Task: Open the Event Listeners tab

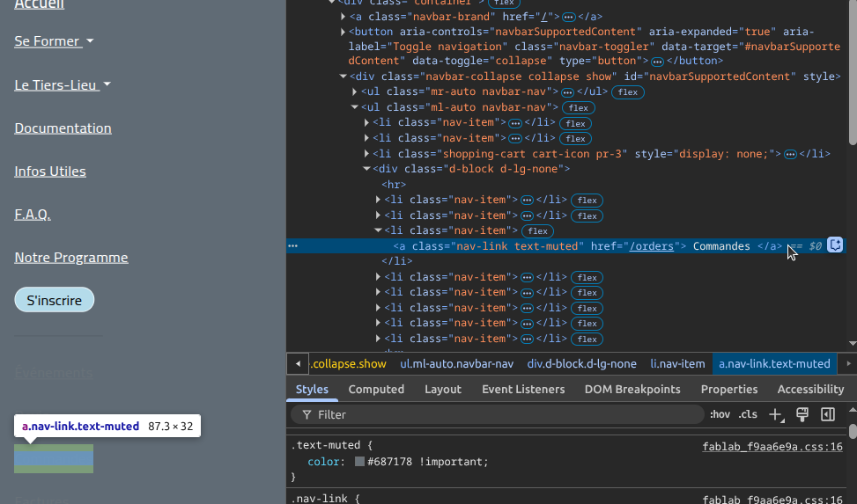Action: (x=523, y=389)
